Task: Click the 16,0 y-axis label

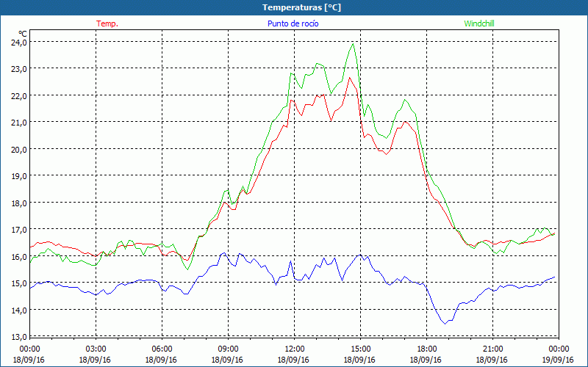Action: point(19,256)
